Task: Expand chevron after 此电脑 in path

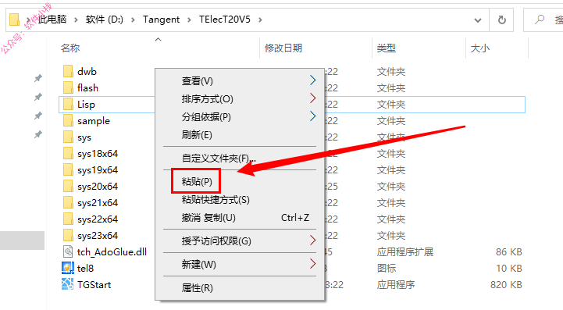Action: click(x=76, y=20)
